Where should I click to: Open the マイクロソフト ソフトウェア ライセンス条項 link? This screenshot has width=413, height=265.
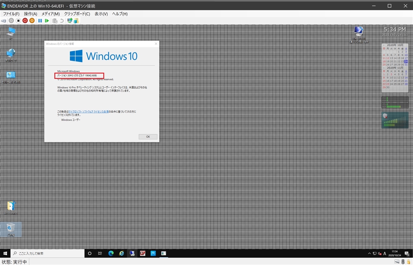(x=88, y=111)
